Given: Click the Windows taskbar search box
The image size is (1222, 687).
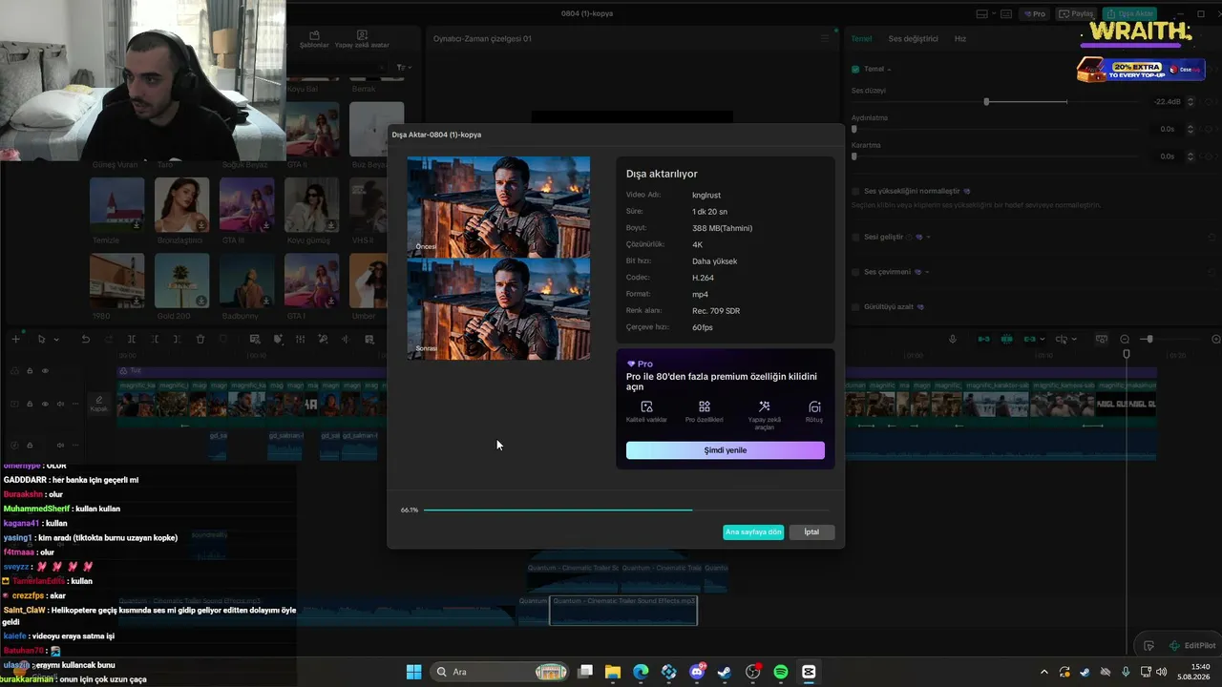Looking at the screenshot, I should pyautogui.click(x=500, y=672).
